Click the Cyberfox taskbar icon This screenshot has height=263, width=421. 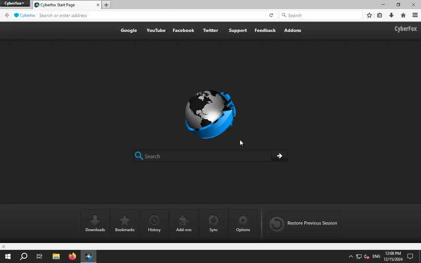click(x=88, y=256)
